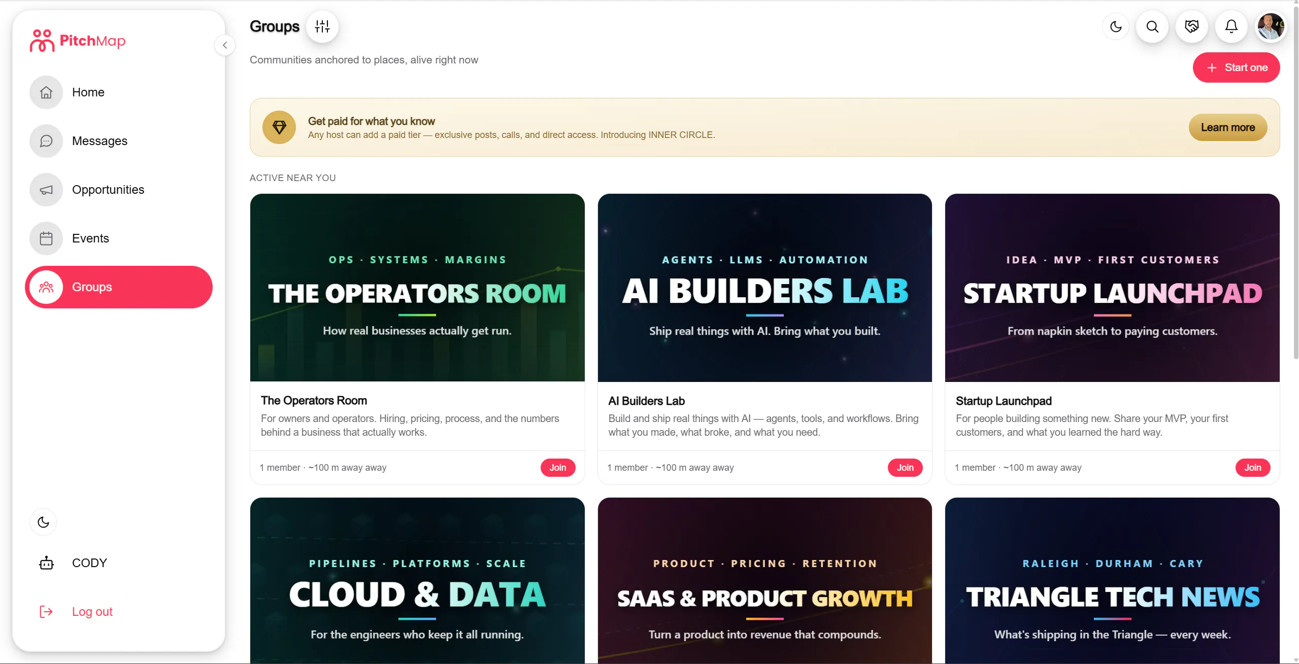Open the Cloud & Data cover image
Image resolution: width=1299 pixels, height=664 pixels.
[417, 580]
